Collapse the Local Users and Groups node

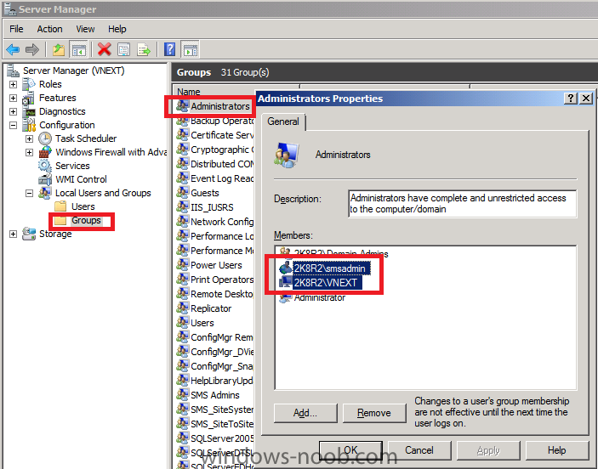pyautogui.click(x=30, y=193)
